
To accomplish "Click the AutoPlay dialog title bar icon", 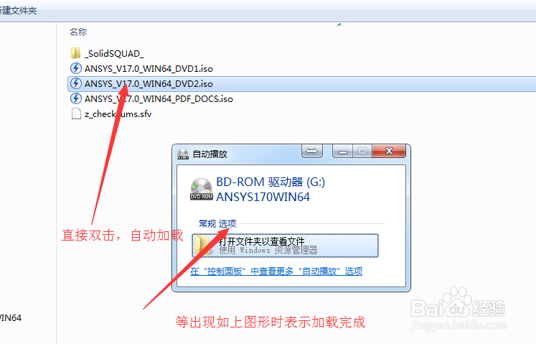I will pos(183,154).
